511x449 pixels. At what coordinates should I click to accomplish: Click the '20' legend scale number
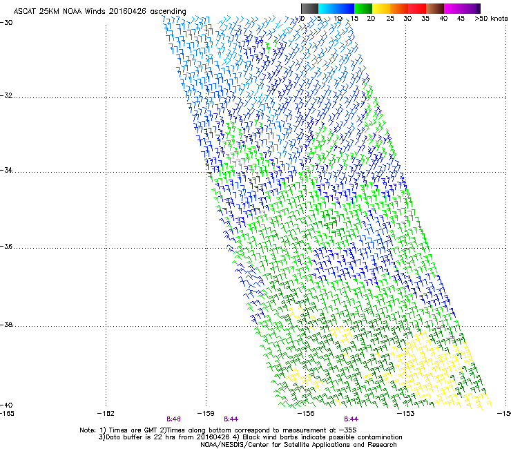click(x=371, y=19)
